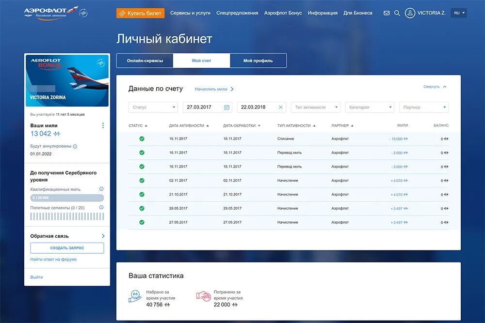Click the ticket icon in Купить билет button
Image resolution: width=485 pixels, height=323 pixels.
tap(122, 13)
